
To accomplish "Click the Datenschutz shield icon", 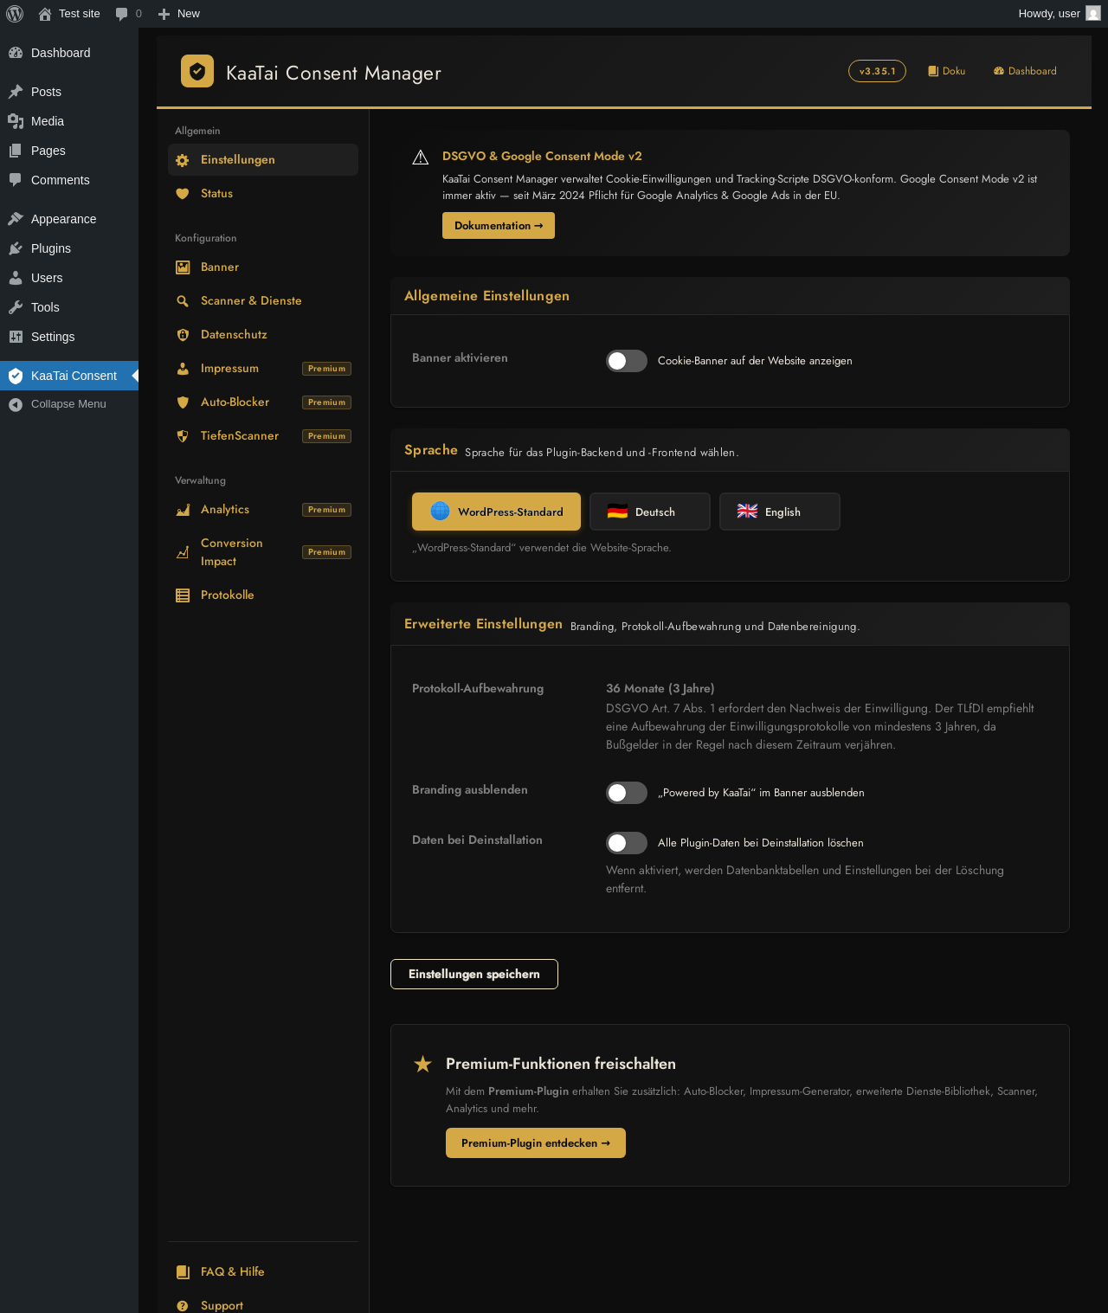I will click(183, 335).
